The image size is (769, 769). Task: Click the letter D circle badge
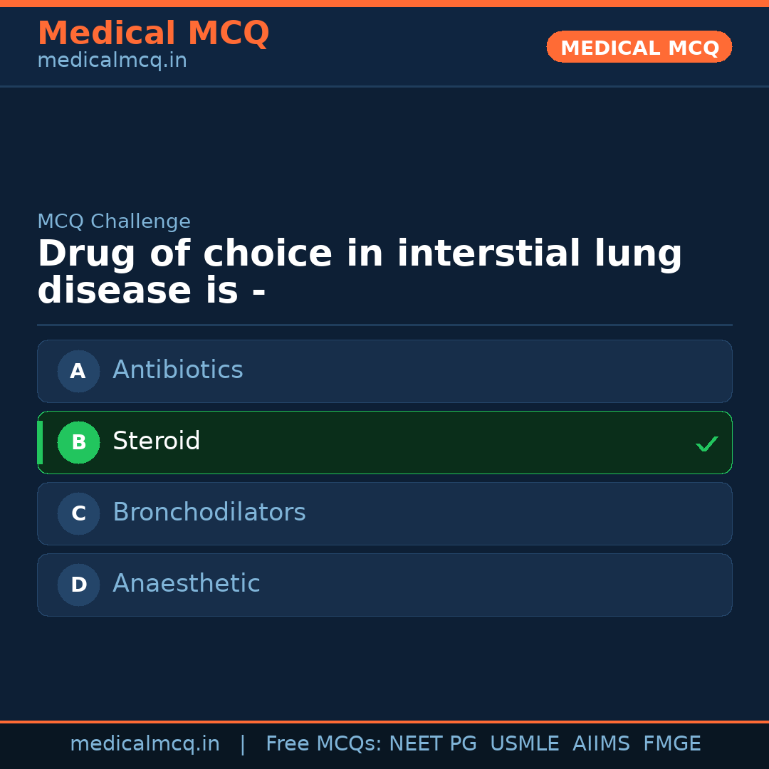pyautogui.click(x=78, y=585)
